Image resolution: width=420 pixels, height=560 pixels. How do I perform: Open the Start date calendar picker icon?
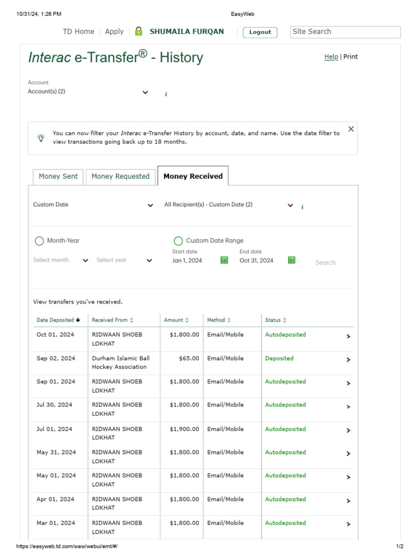coord(224,260)
